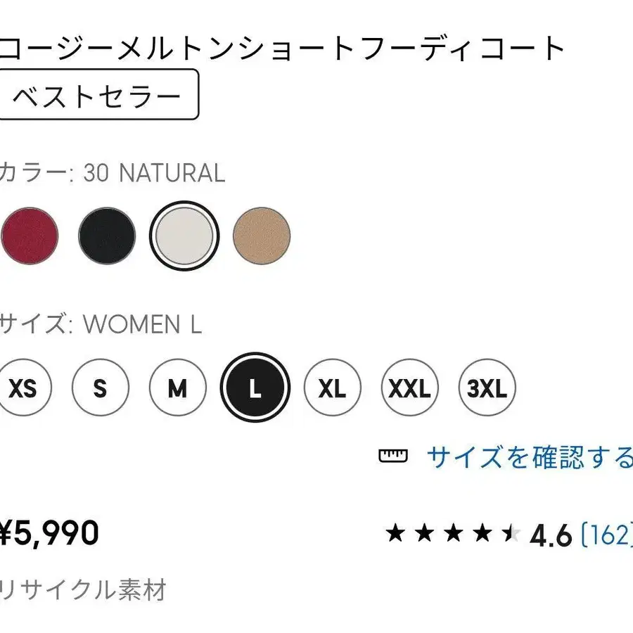Click the リサイクル素材 recycled material label
This screenshot has width=633, height=633.
pyautogui.click(x=84, y=590)
